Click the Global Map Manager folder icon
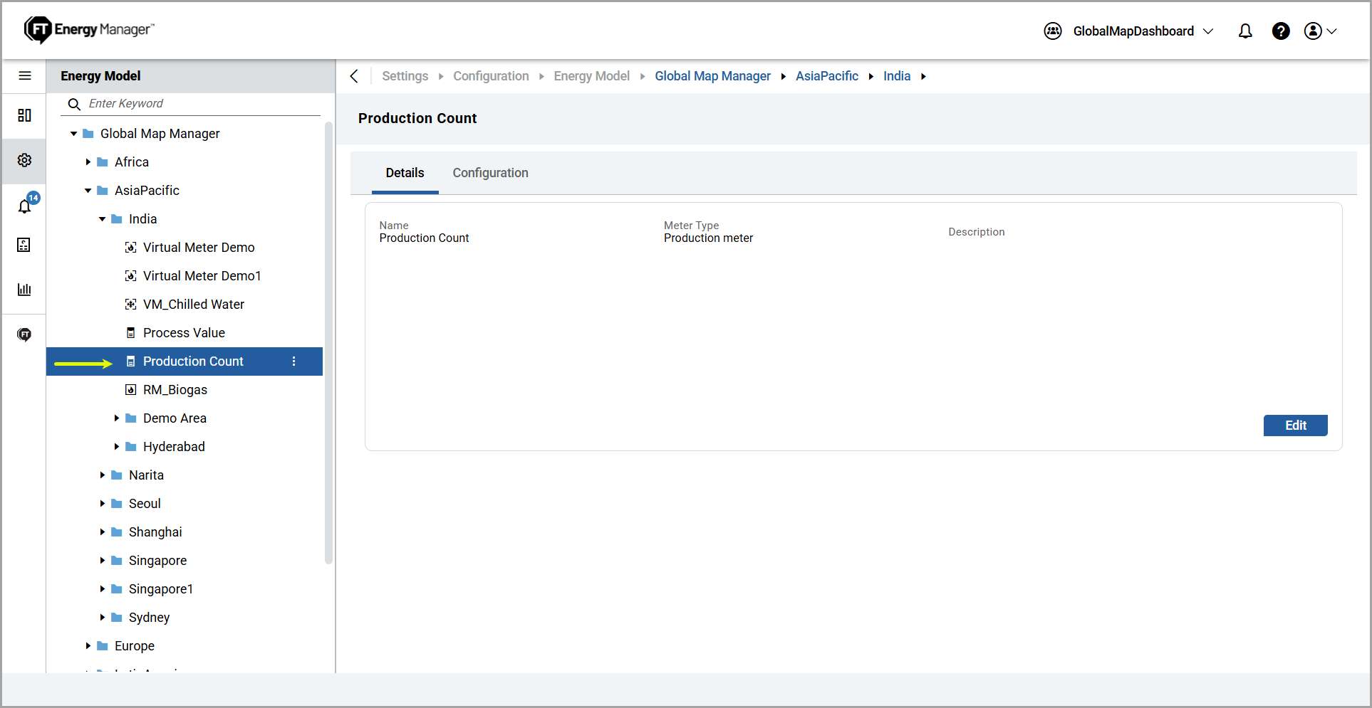This screenshot has height=708, width=1372. 88,134
